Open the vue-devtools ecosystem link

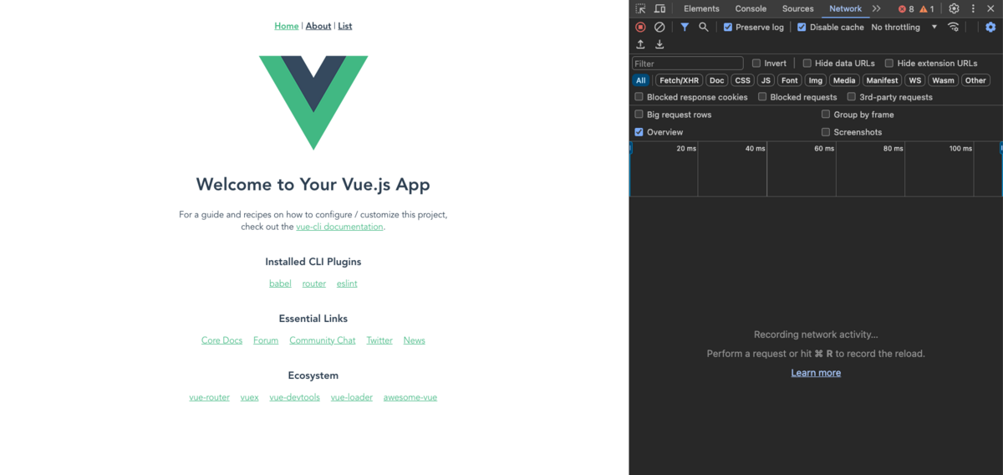point(295,397)
